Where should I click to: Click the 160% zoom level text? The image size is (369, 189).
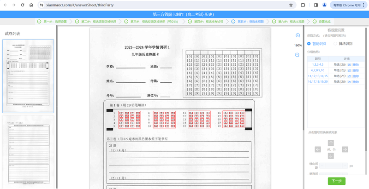click(298, 45)
